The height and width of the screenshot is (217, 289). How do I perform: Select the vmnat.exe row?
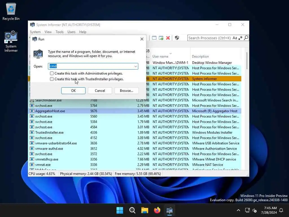coord(135,165)
